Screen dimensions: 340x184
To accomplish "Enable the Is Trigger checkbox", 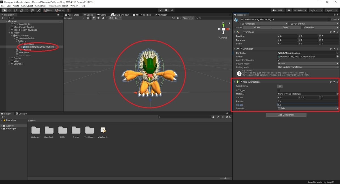I will point(279,90).
